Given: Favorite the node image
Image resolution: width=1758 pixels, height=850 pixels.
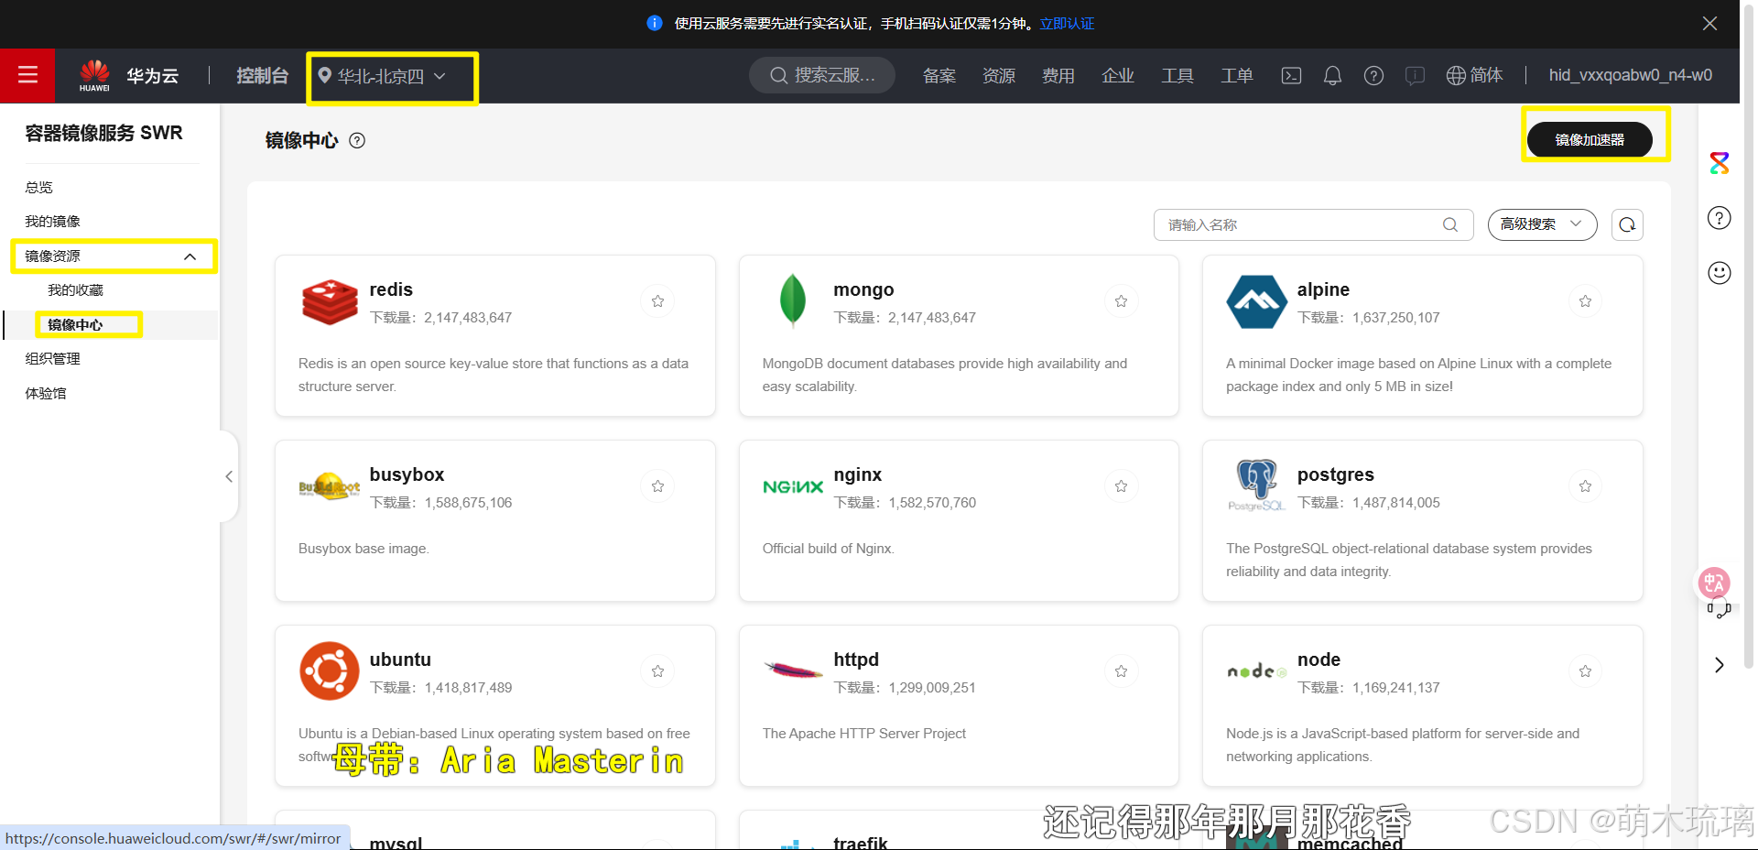Looking at the screenshot, I should (1585, 671).
